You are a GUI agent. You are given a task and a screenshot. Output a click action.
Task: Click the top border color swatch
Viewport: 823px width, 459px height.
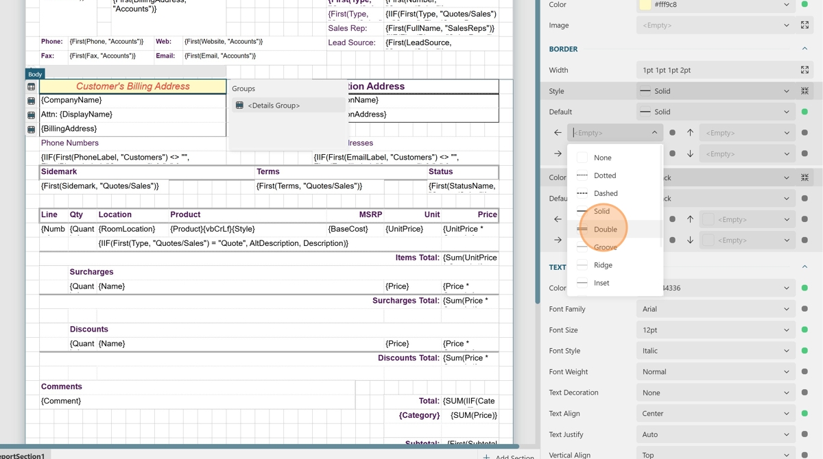[x=708, y=219]
